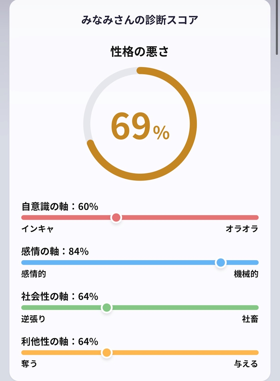The height and width of the screenshot is (381, 280).
Task: Click the 機械的 label under blue slider
Action: [246, 274]
